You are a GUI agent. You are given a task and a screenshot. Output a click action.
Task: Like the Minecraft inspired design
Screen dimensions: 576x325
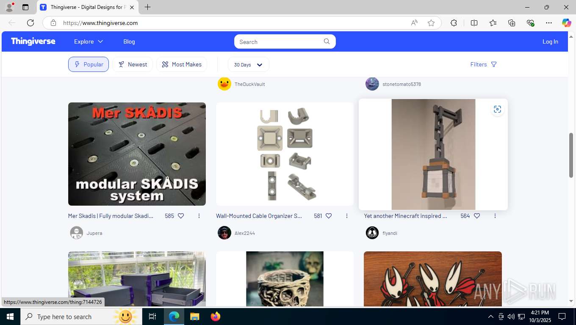[x=477, y=216]
